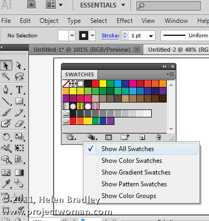Open the Swatches panel flyout menu
The image size is (209, 221).
coord(170,74)
